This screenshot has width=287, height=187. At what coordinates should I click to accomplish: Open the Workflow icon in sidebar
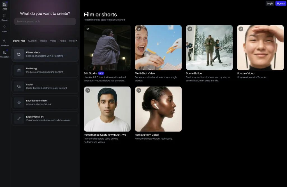[5, 41]
